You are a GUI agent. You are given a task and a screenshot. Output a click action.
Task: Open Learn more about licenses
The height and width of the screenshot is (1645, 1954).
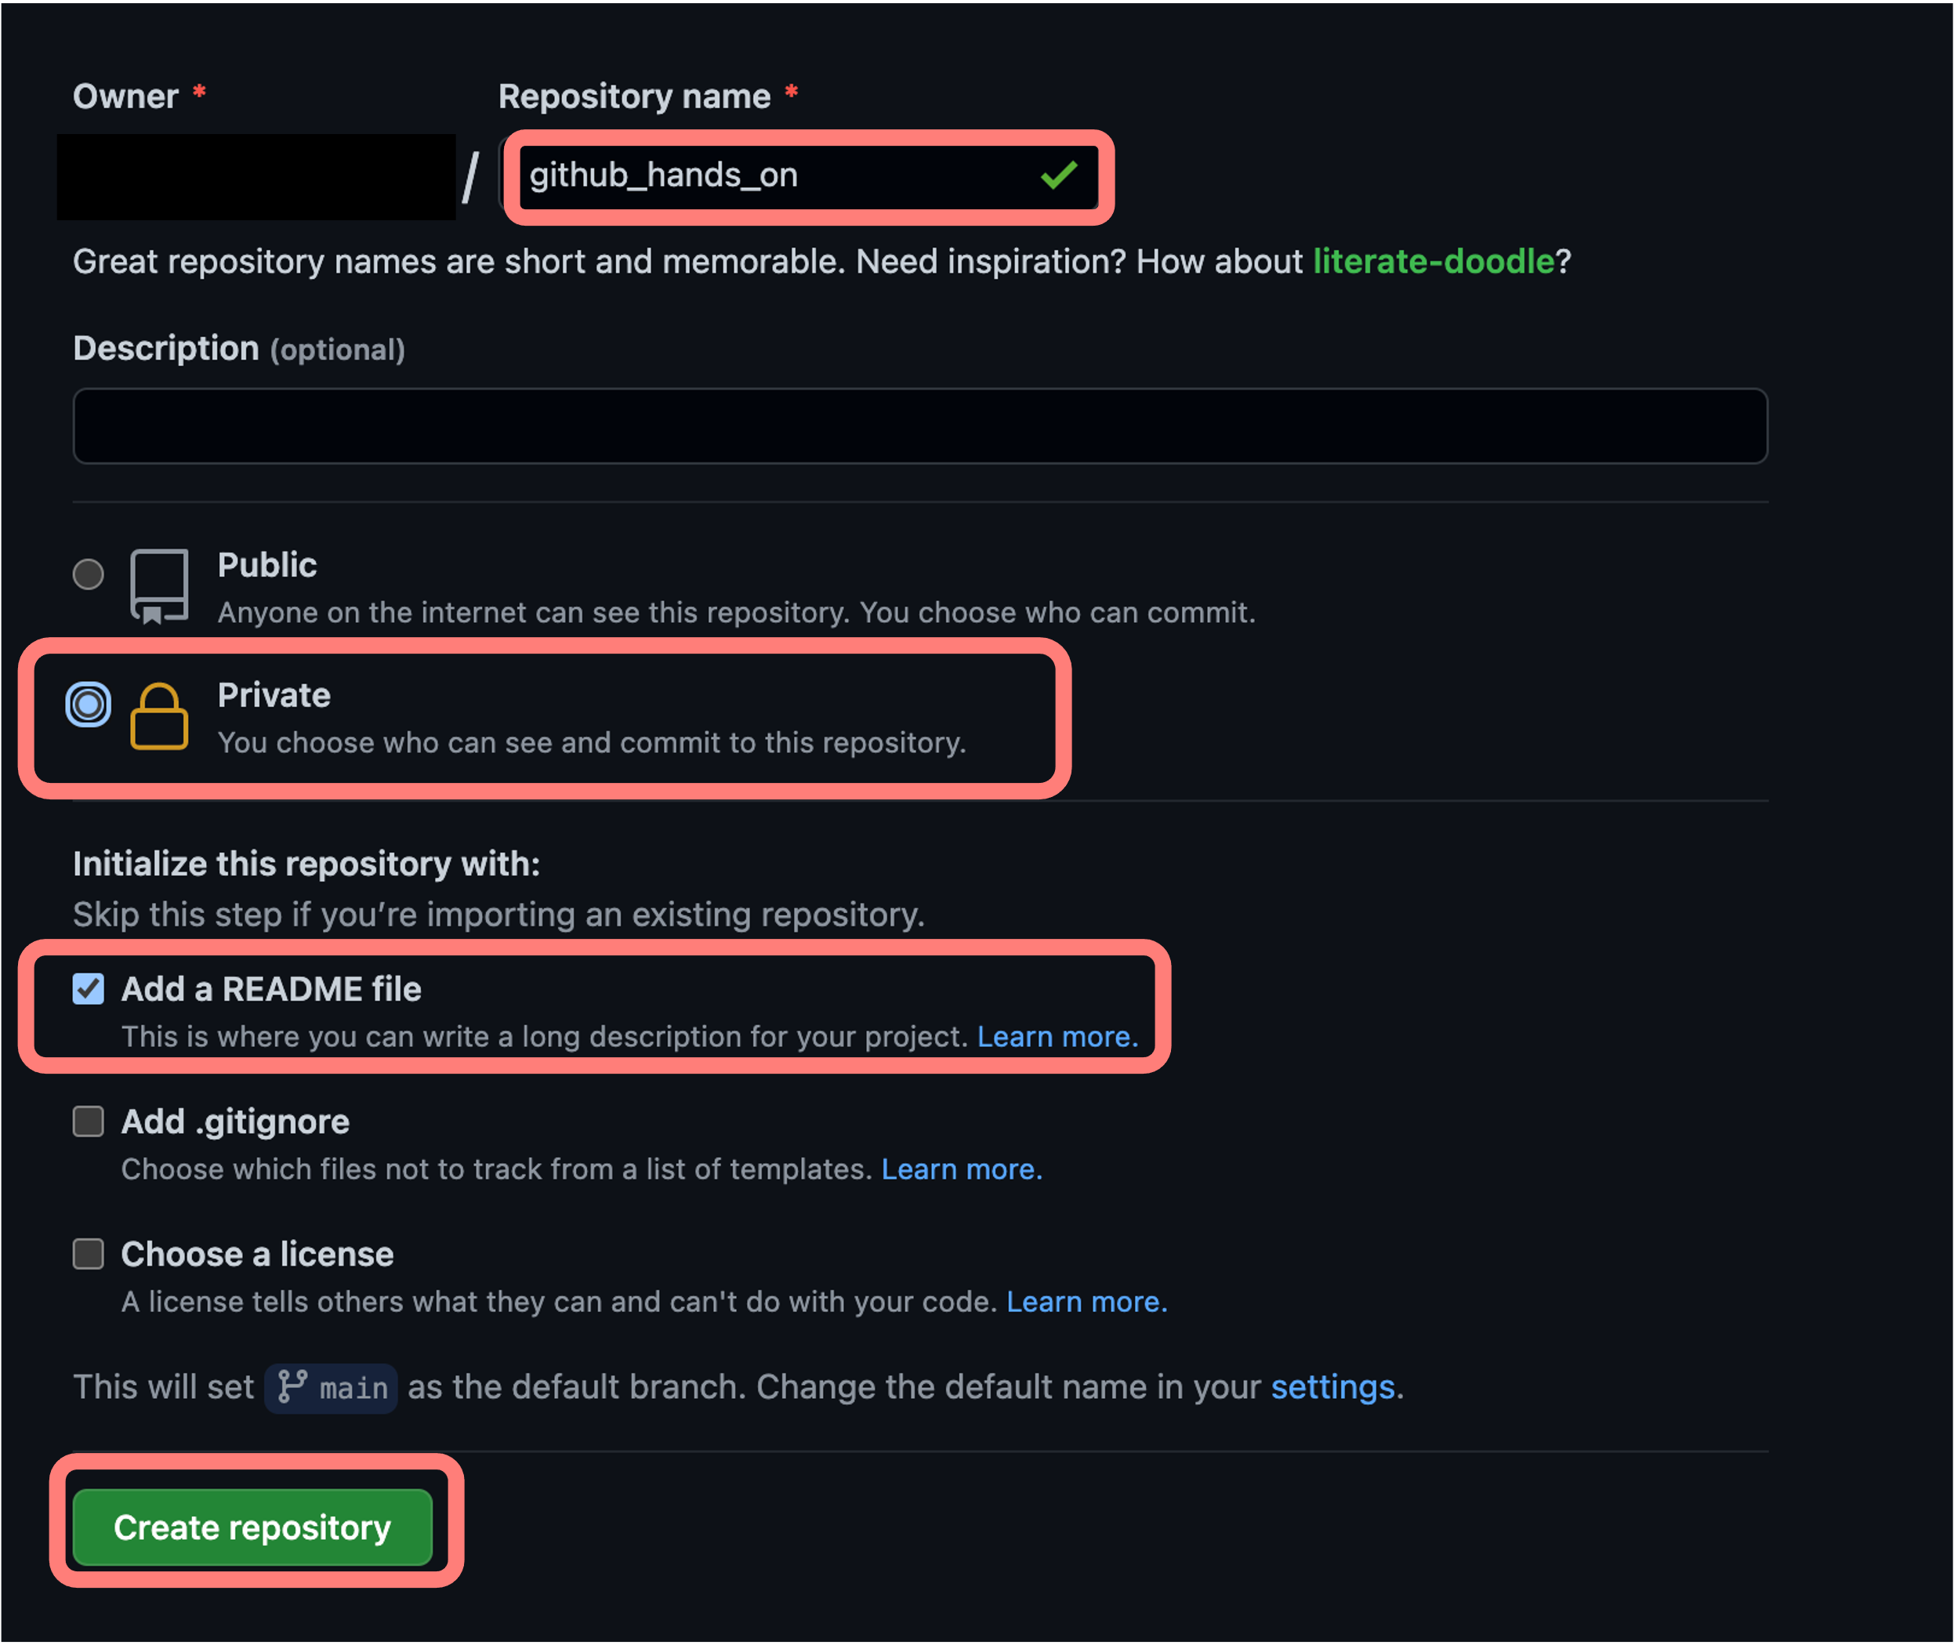tap(1086, 1302)
